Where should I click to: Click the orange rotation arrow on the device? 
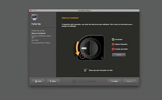point(77,48)
